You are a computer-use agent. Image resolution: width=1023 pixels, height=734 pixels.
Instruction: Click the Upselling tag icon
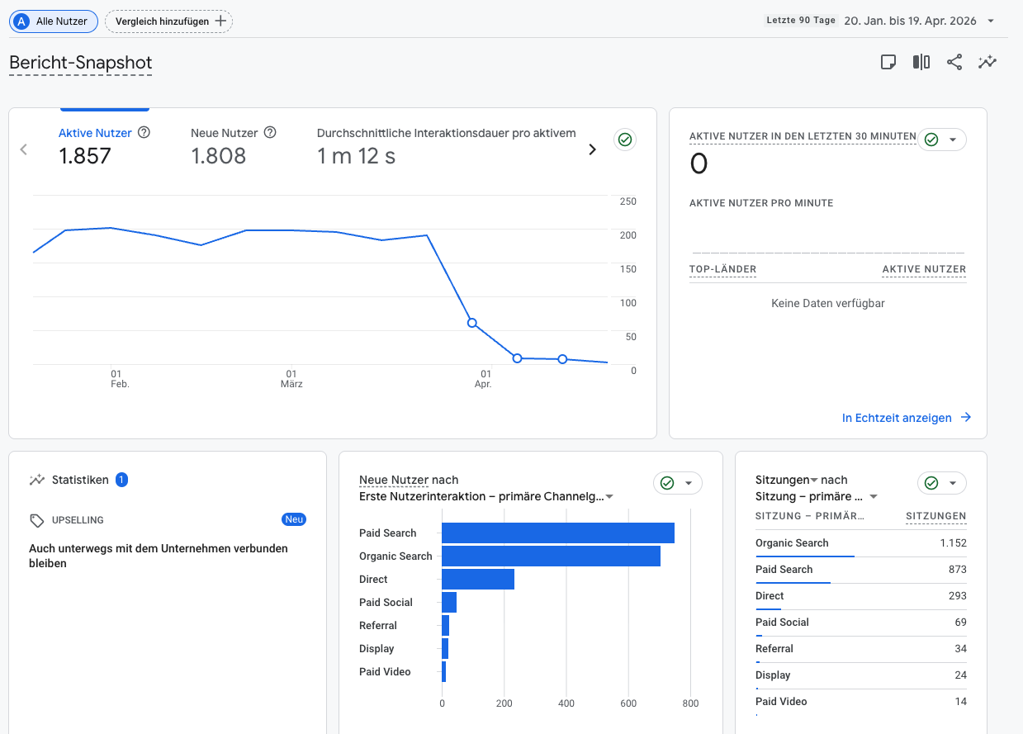tap(35, 520)
